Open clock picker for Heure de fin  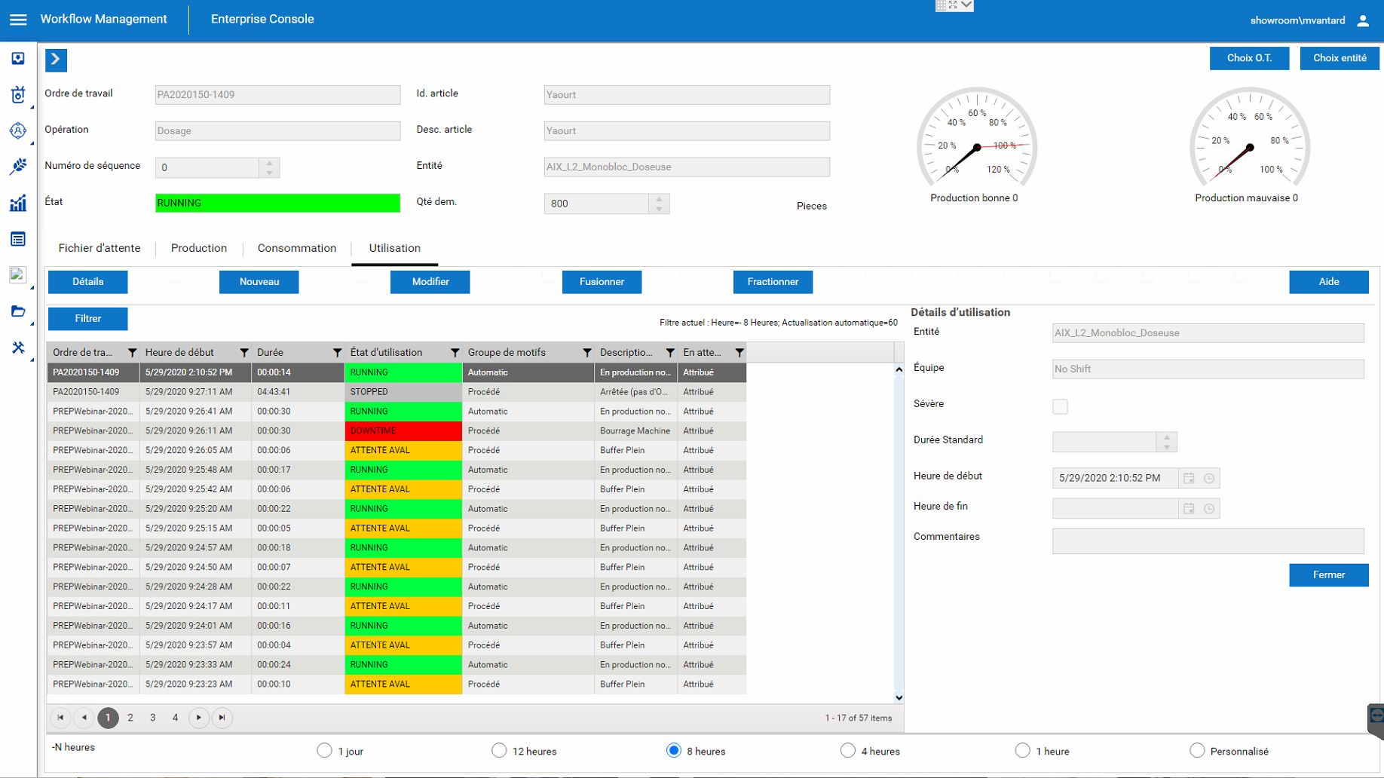(x=1209, y=509)
